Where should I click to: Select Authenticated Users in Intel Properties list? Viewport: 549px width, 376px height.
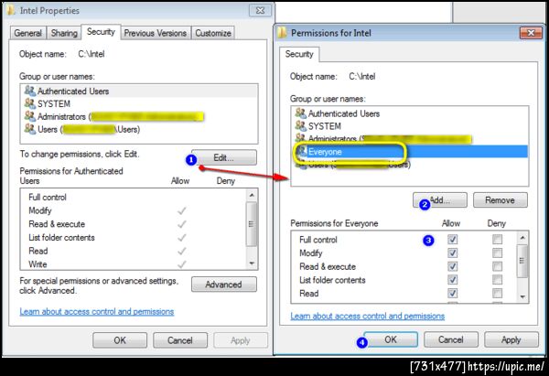(x=139, y=91)
